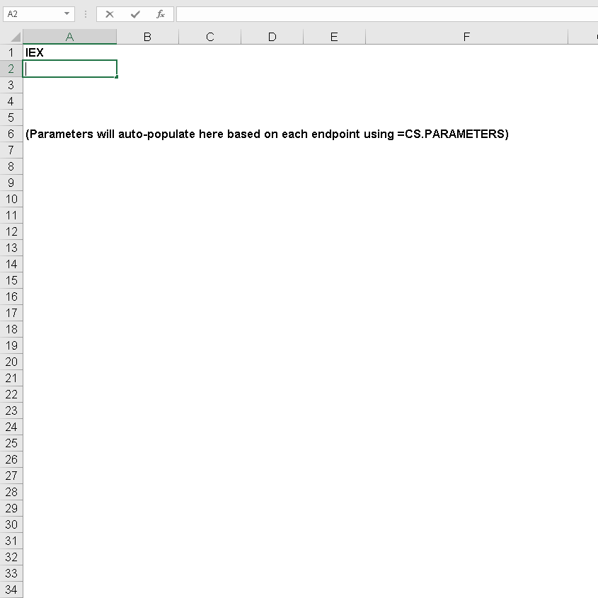The image size is (598, 598).
Task: Select column A header
Action: coord(69,36)
